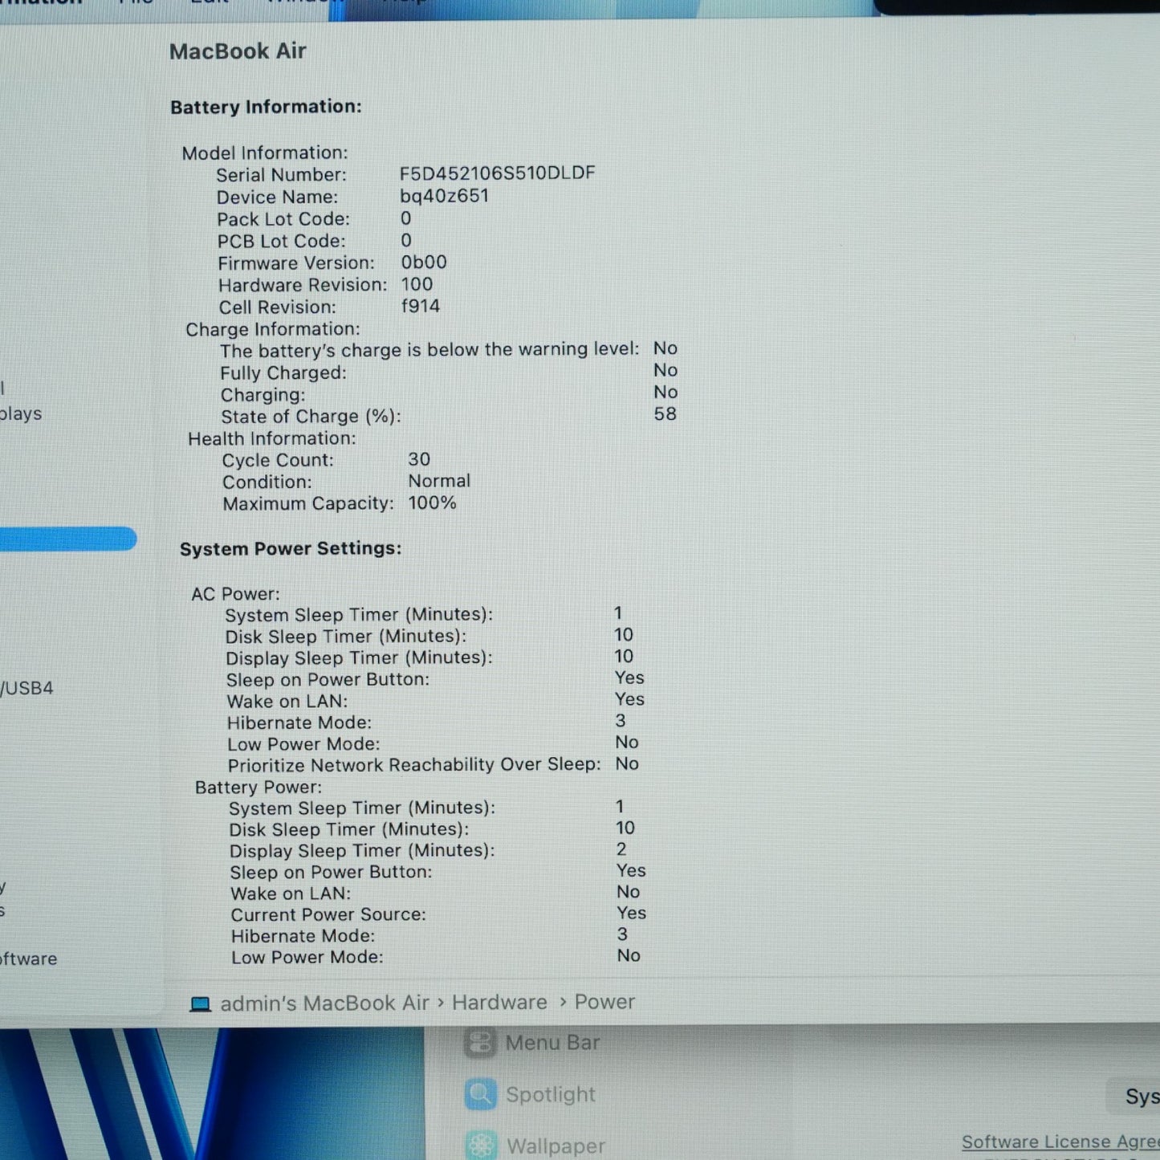Screen dimensions: 1160x1160
Task: Click the "MacBook Air" title text
Action: point(238,51)
